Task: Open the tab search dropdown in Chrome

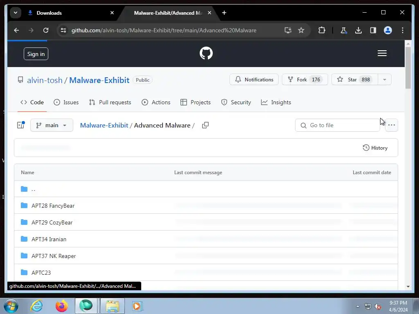Action: point(16,13)
